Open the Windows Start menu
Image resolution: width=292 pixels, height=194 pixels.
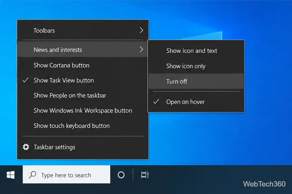point(11,175)
